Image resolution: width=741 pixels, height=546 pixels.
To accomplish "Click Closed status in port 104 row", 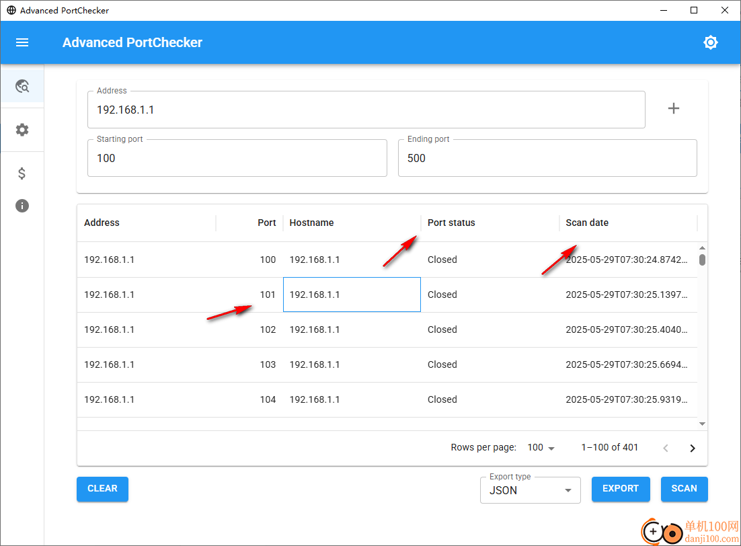I will 442,399.
